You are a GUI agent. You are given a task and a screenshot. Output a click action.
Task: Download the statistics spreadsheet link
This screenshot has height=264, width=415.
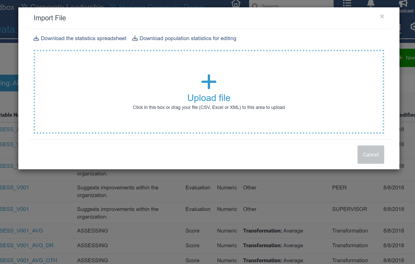pos(83,38)
